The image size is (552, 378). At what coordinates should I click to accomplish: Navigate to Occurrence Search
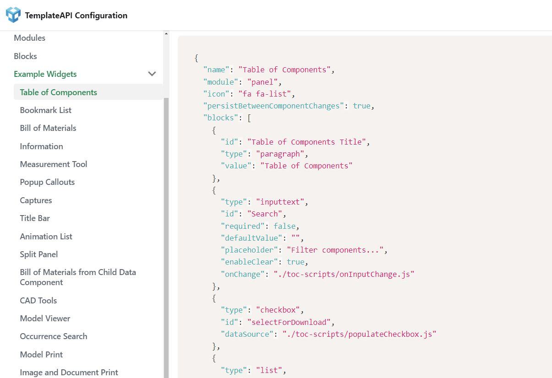pos(53,336)
